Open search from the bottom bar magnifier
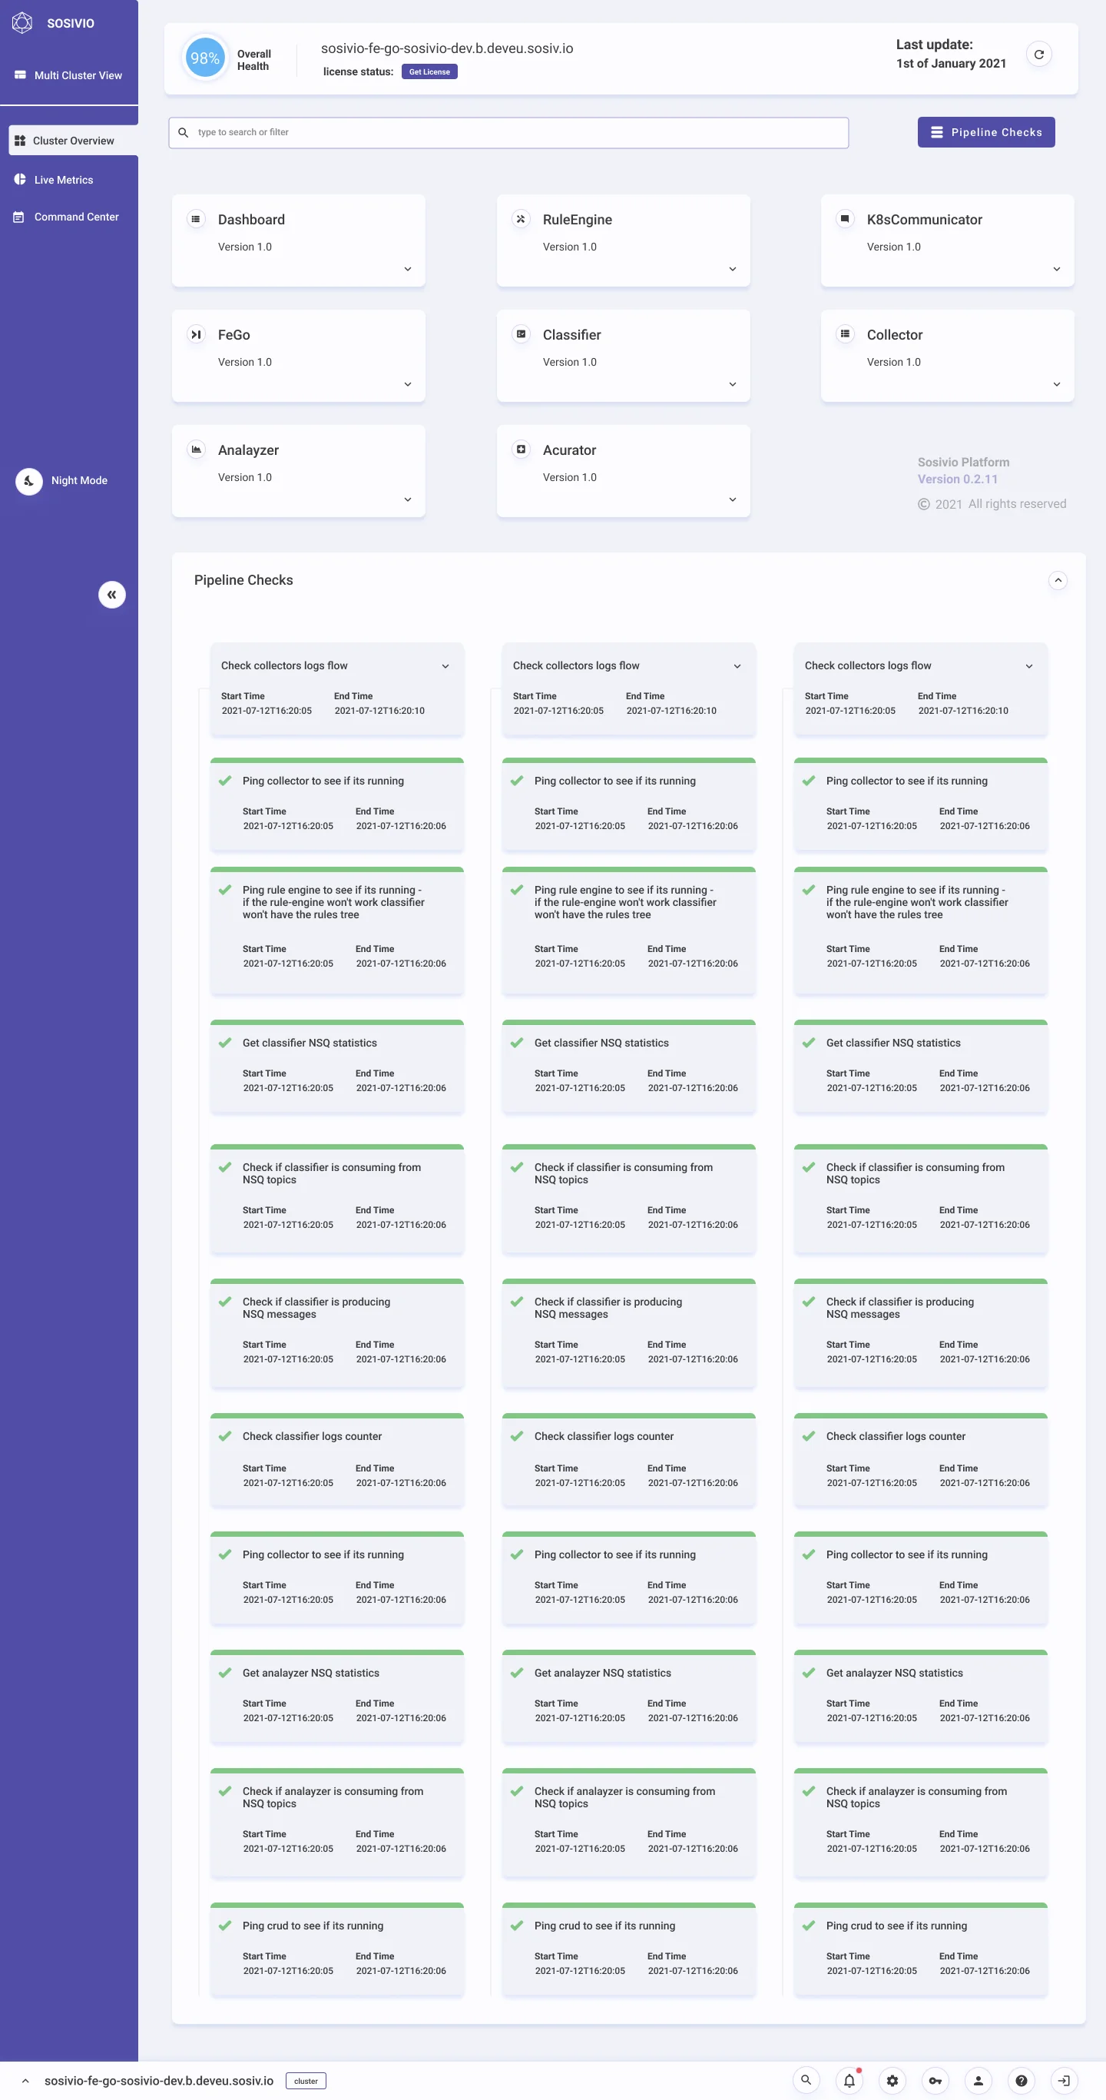The width and height of the screenshot is (1106, 2100). 806,2079
